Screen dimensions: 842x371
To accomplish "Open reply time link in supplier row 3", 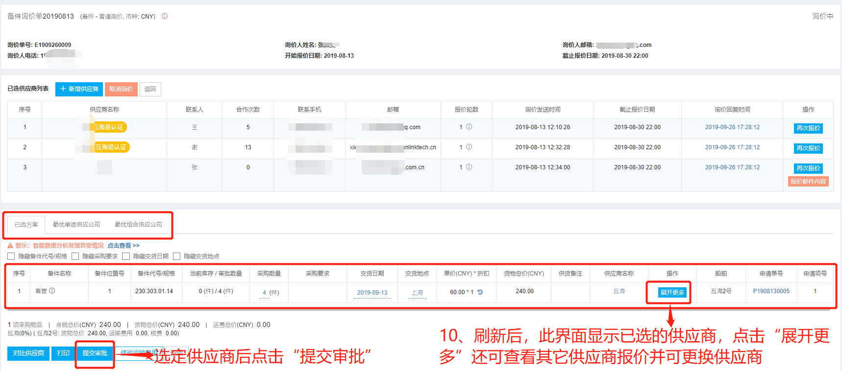I will pyautogui.click(x=732, y=167).
